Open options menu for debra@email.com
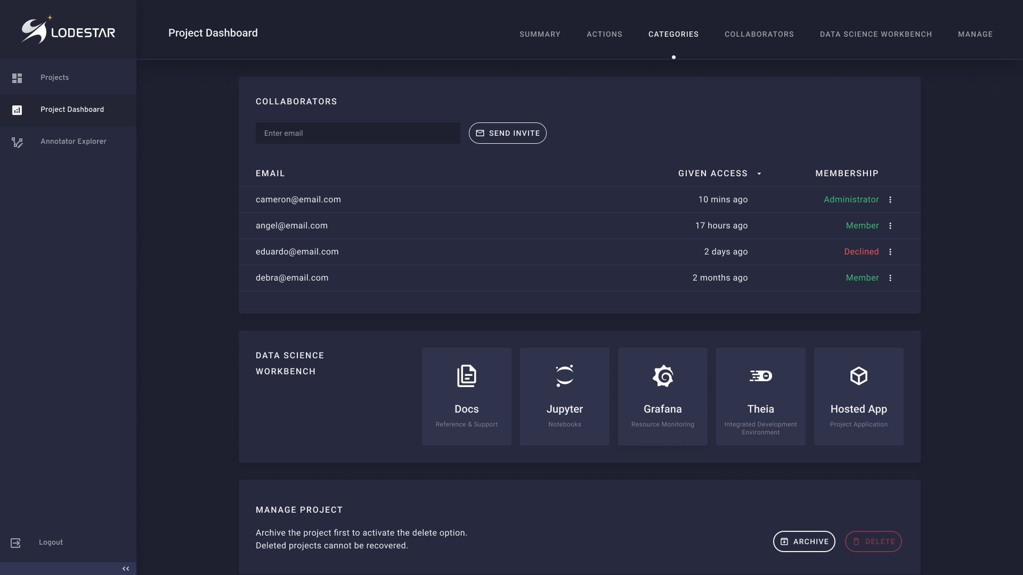The image size is (1023, 575). click(x=890, y=278)
